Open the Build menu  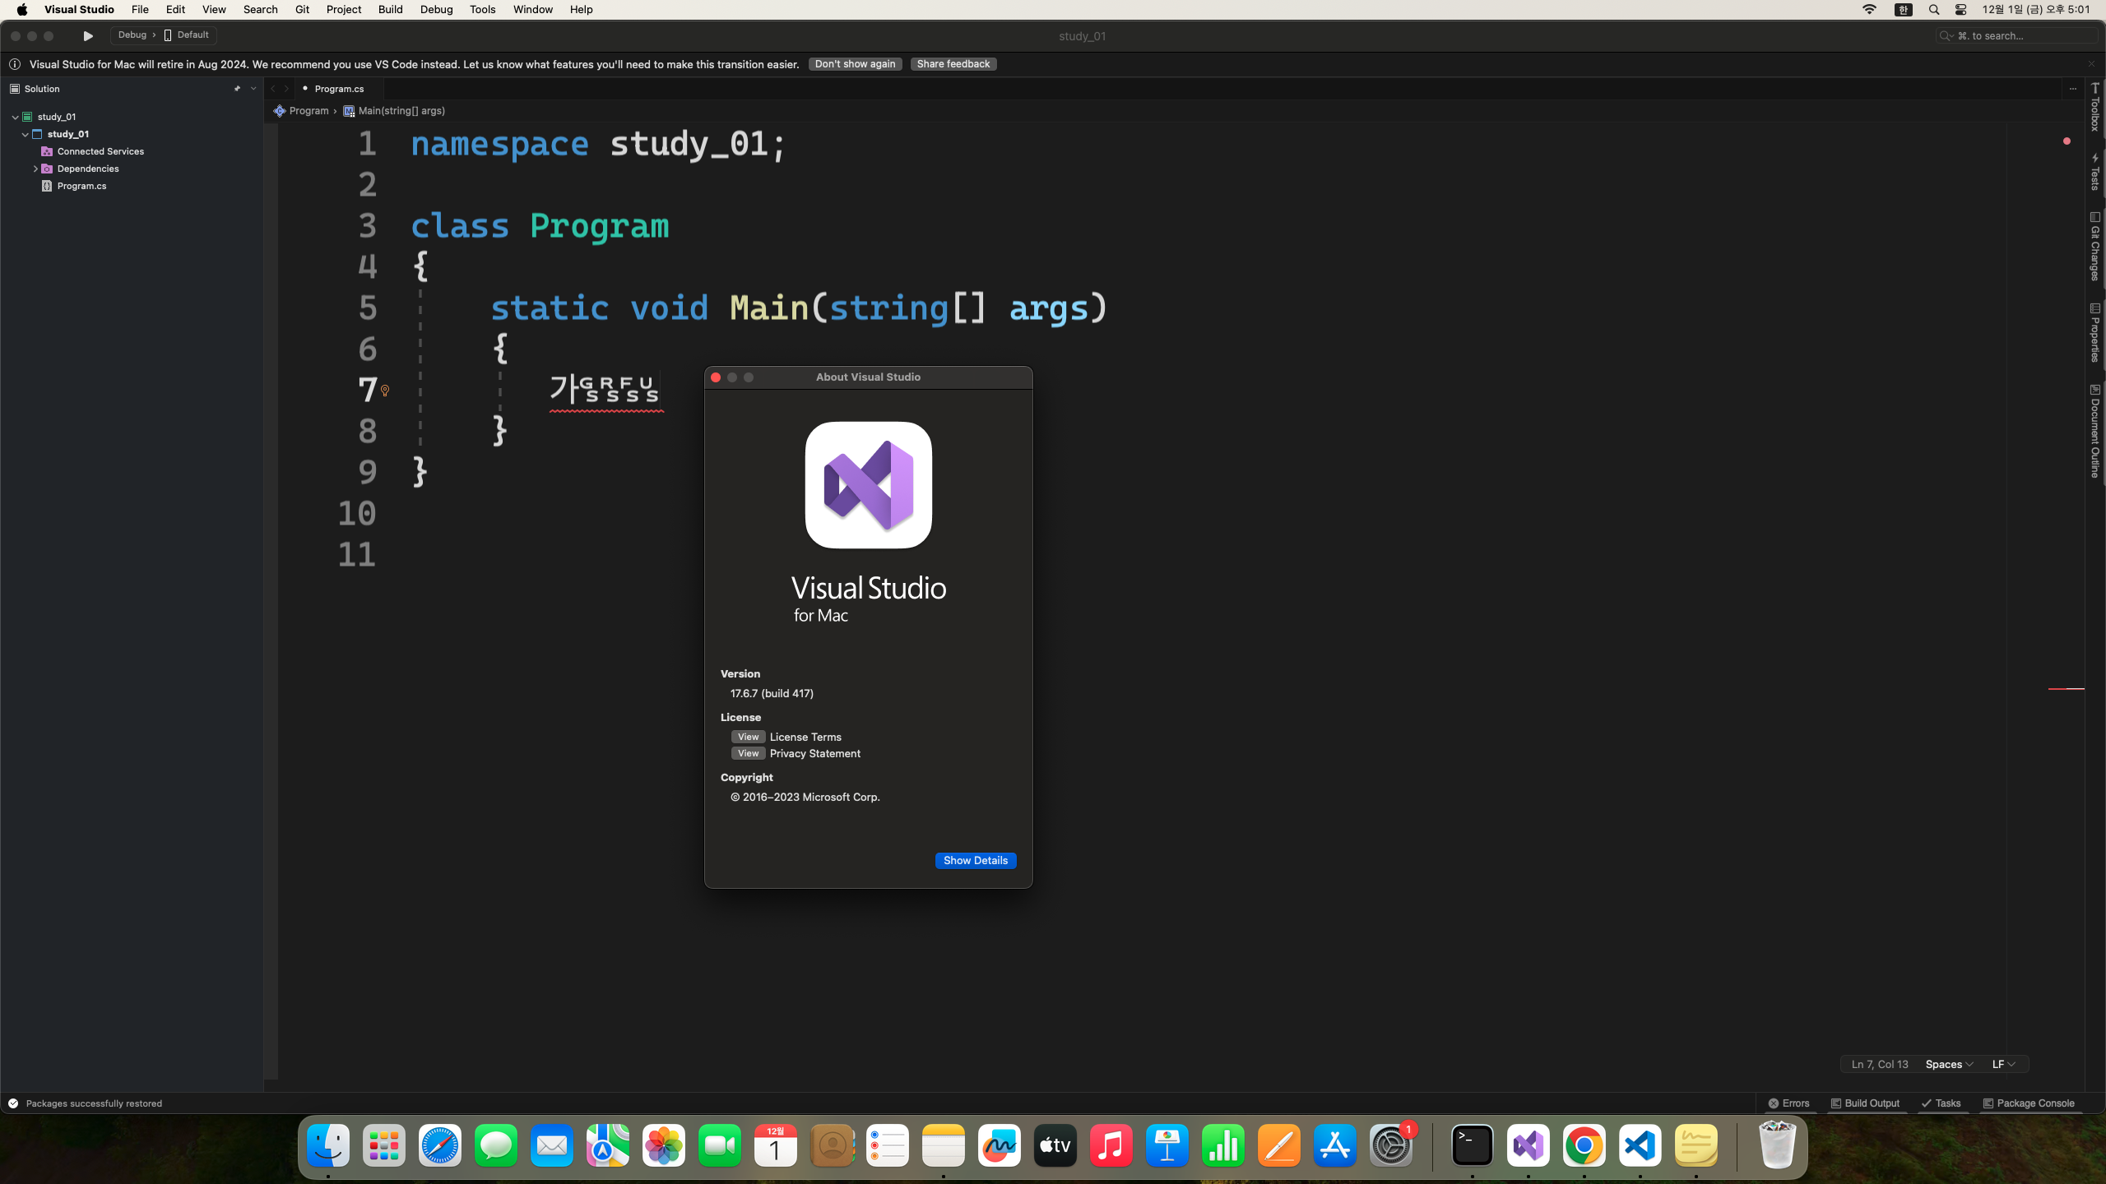[390, 10]
